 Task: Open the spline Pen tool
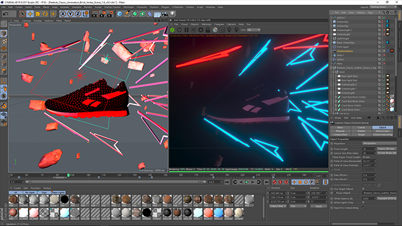click(127, 14)
